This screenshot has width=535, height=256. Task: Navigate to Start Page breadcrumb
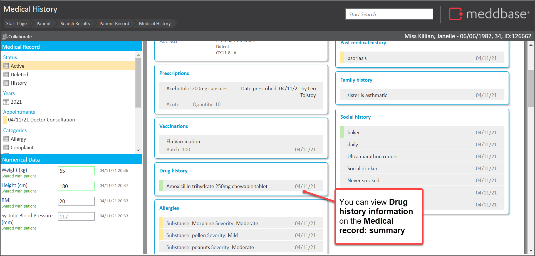[16, 24]
